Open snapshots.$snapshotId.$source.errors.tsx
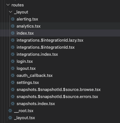This screenshot has width=120, height=123. [x=57, y=97]
